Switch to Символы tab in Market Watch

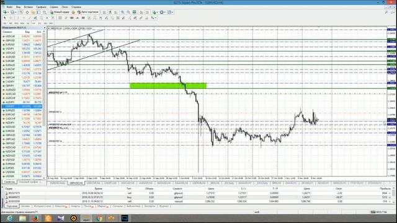coord(10,181)
